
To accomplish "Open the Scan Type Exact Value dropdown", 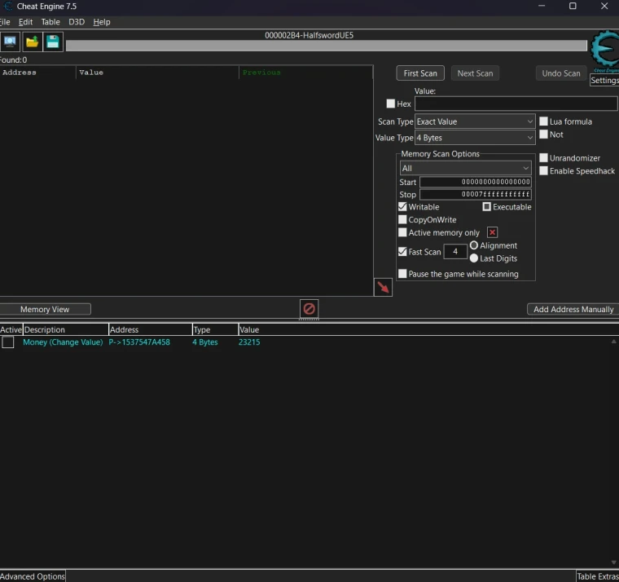I will [474, 121].
